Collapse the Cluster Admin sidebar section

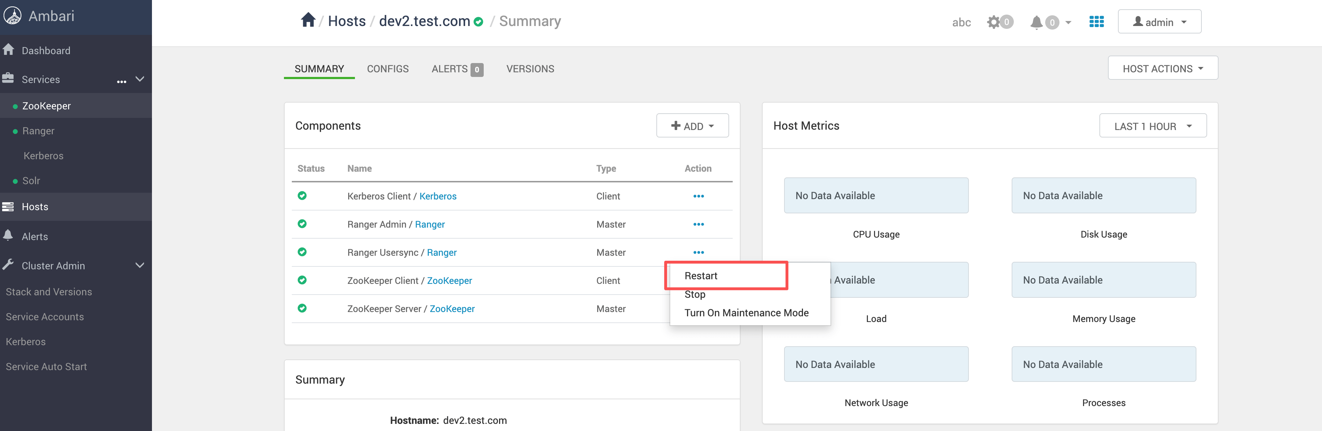pos(139,265)
